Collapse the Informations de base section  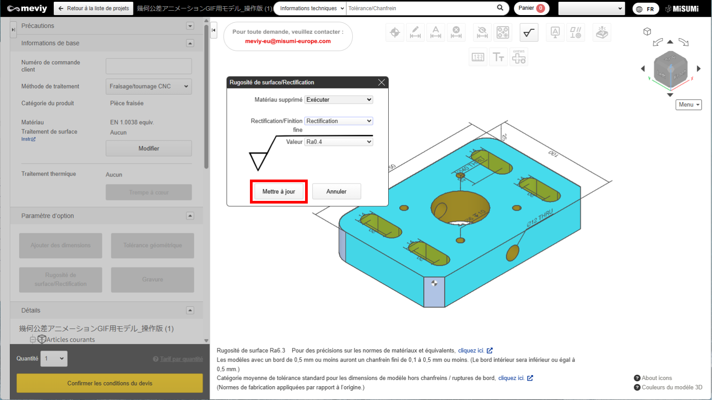click(x=190, y=43)
